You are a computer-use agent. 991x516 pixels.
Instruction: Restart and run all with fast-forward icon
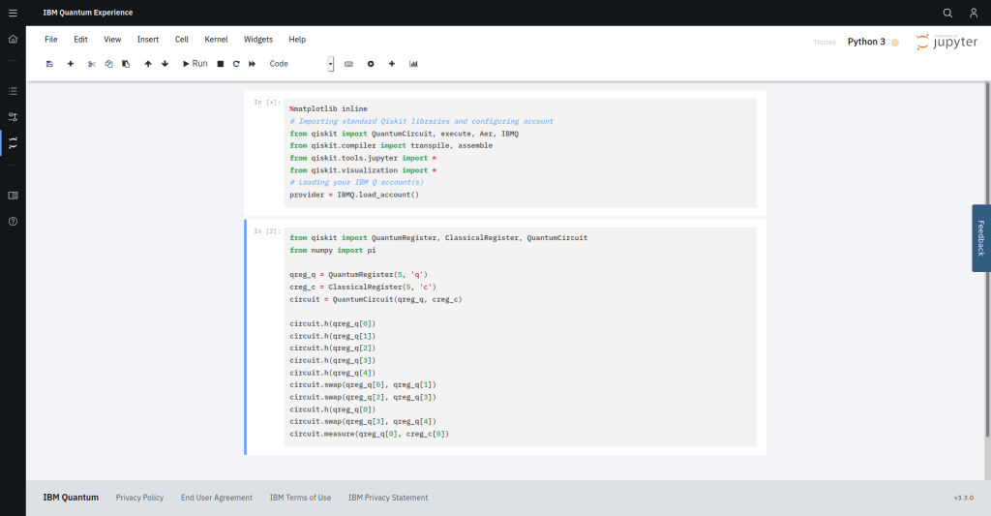(252, 64)
